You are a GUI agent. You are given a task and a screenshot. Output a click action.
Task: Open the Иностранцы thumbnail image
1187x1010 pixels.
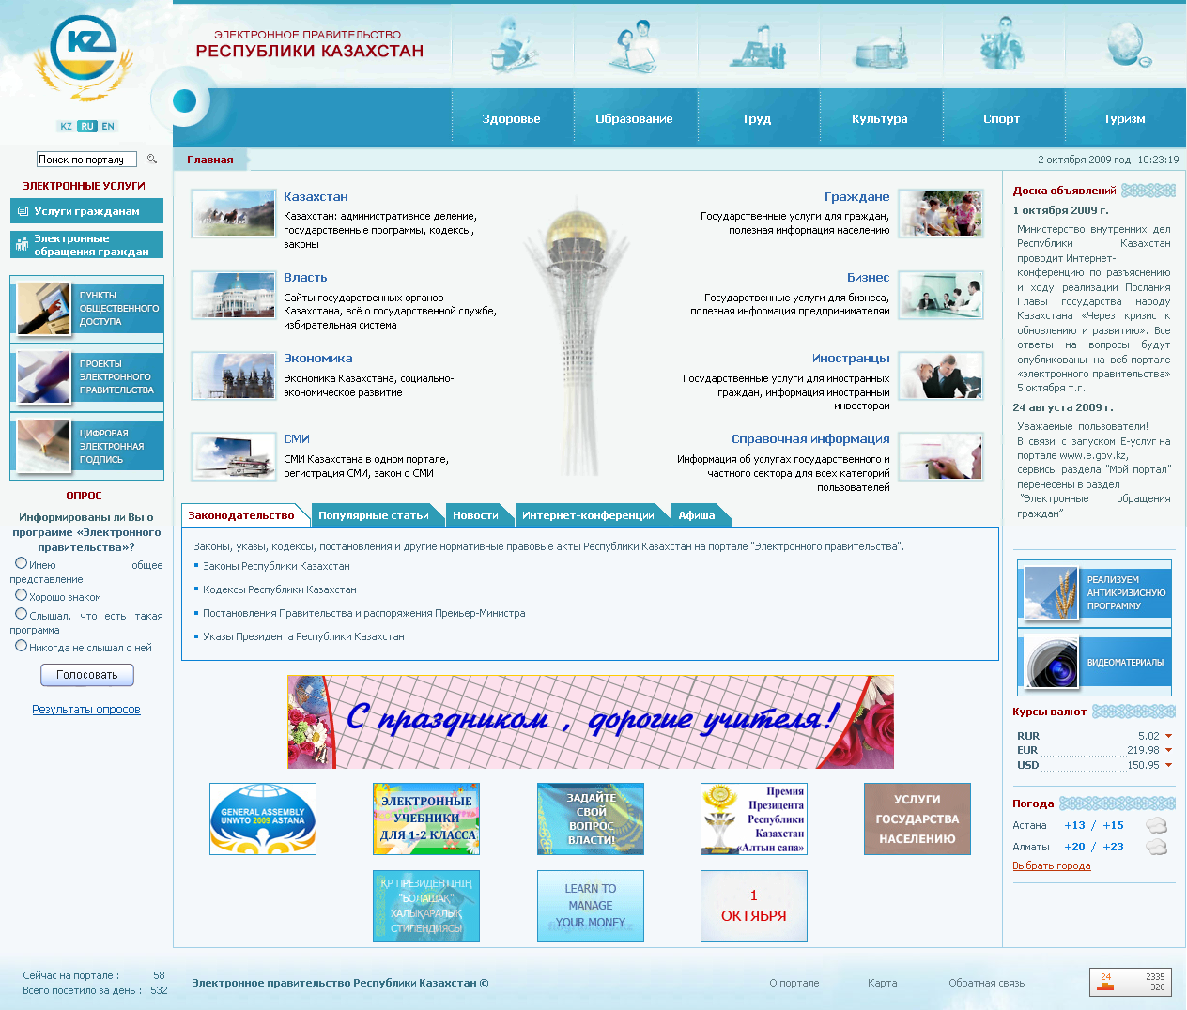(x=941, y=375)
